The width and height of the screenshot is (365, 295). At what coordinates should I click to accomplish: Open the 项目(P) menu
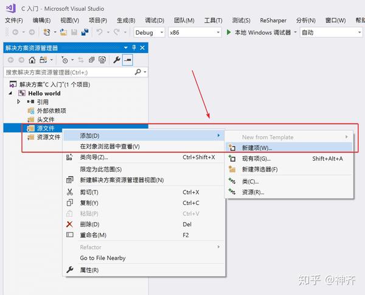98,21
